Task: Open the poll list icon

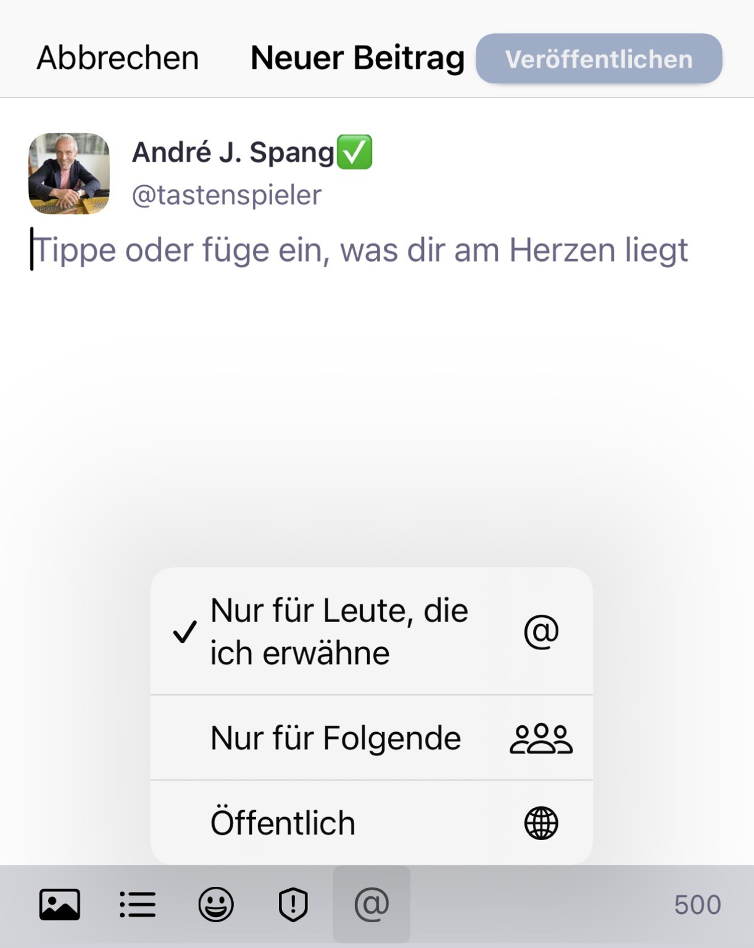Action: 138,905
